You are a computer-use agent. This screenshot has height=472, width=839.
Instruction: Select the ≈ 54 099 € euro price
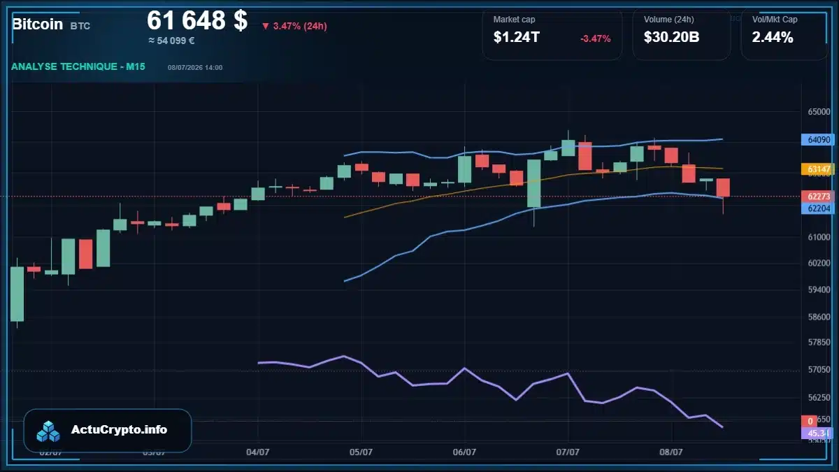tap(171, 41)
